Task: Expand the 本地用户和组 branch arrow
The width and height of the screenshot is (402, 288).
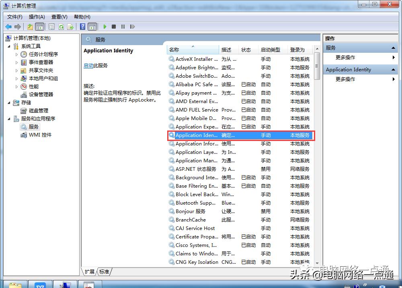Action: coord(16,79)
